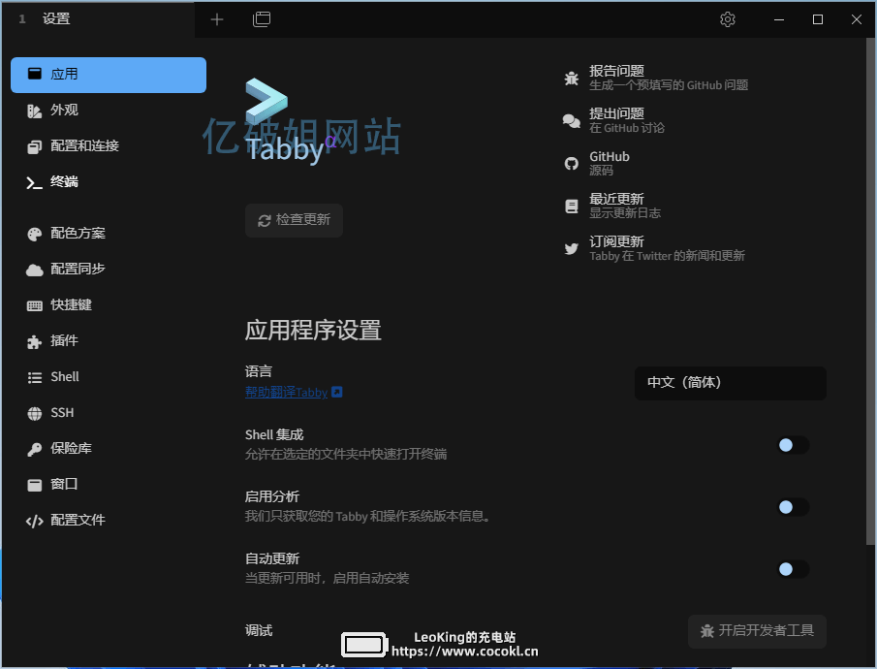This screenshot has width=877, height=669.
Task: Click the cloud icon for 配置同步
Action: click(x=35, y=270)
